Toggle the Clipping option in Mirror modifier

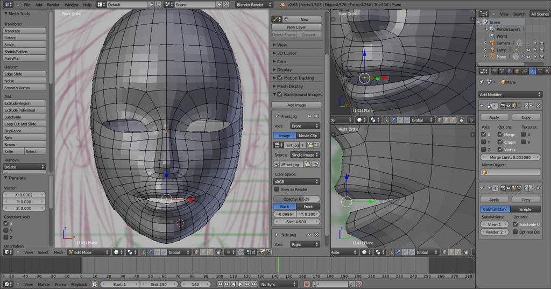[x=499, y=142]
